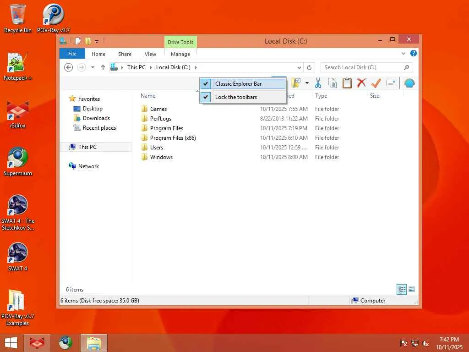This screenshot has height=352, width=469.
Task: Select Downloads in the navigation pane
Action: pyautogui.click(x=96, y=118)
